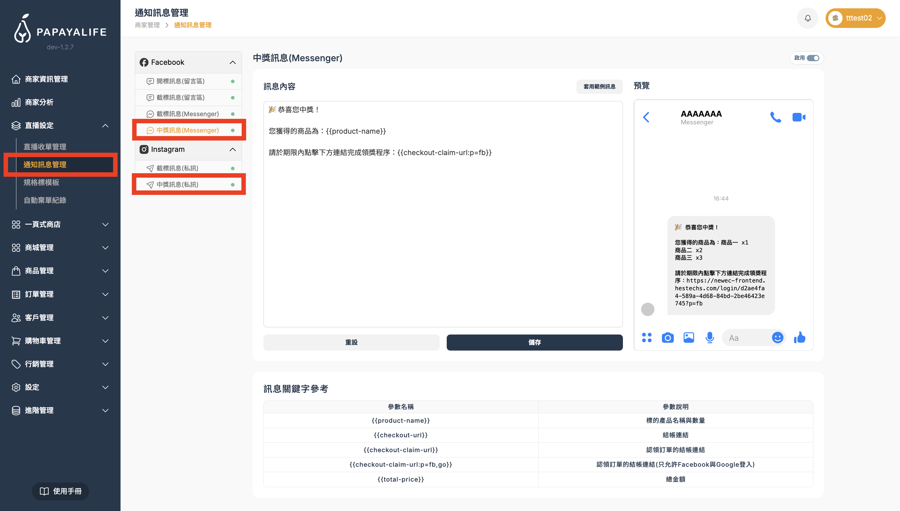Click the image gallery icon in Messenger preview
Screen dimensions: 900x511
point(688,337)
